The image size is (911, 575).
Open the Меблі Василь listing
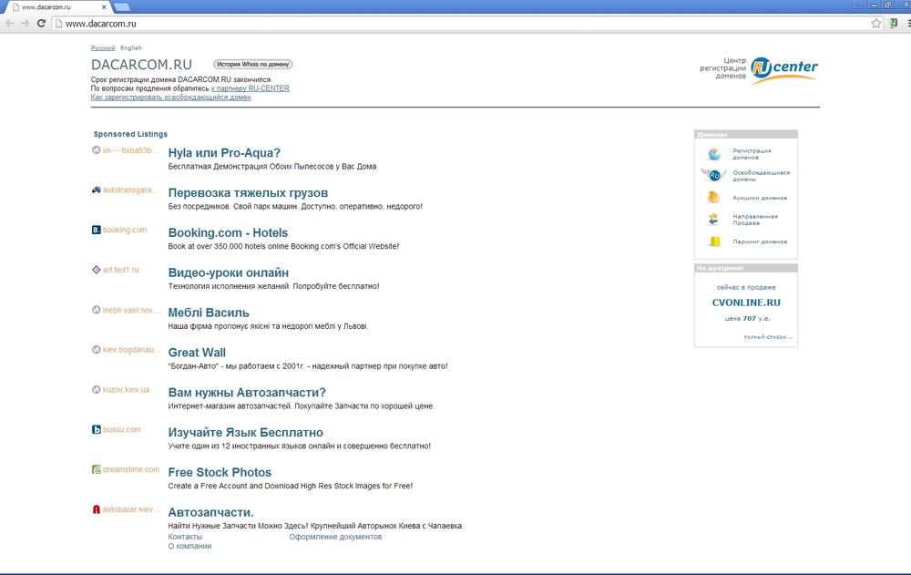point(209,313)
